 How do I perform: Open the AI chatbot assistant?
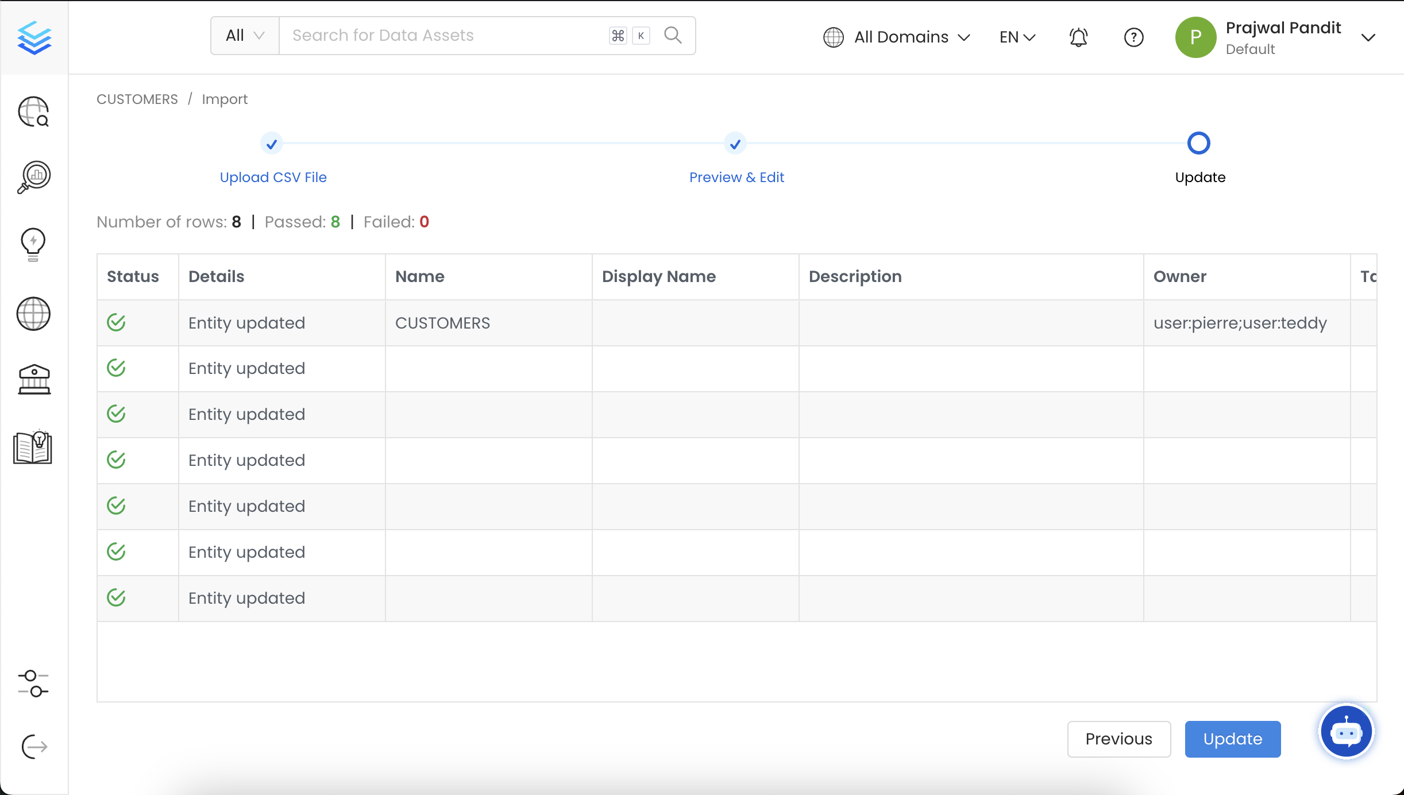coord(1346,731)
